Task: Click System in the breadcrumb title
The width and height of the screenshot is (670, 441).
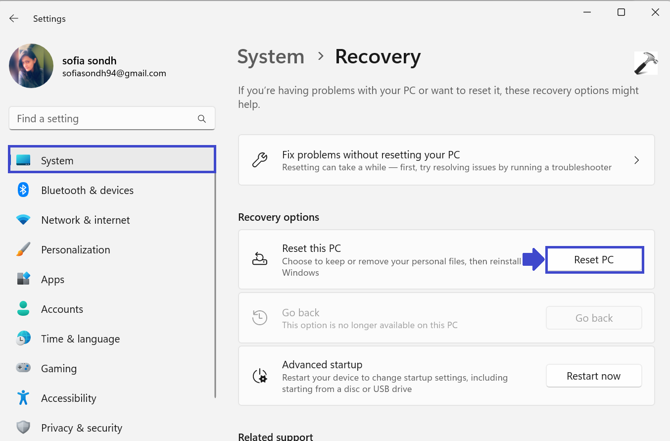Action: (271, 57)
